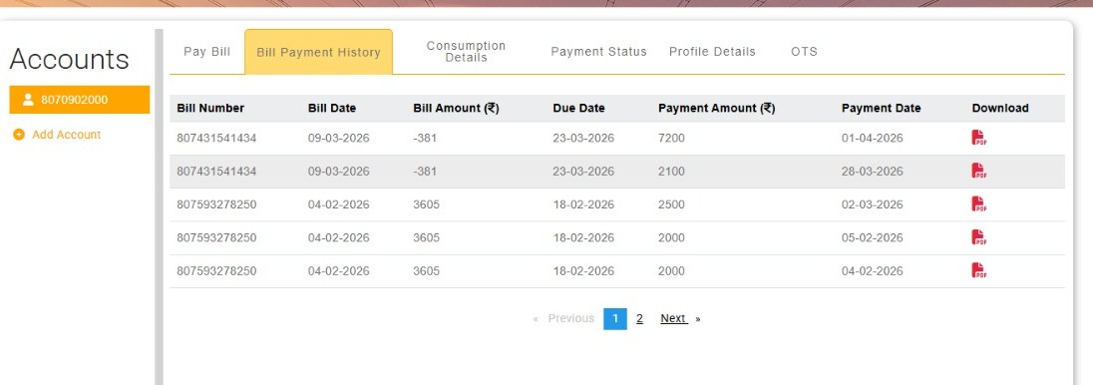Image resolution: width=1093 pixels, height=385 pixels.
Task: Click the Bill Number column header
Action: click(210, 108)
